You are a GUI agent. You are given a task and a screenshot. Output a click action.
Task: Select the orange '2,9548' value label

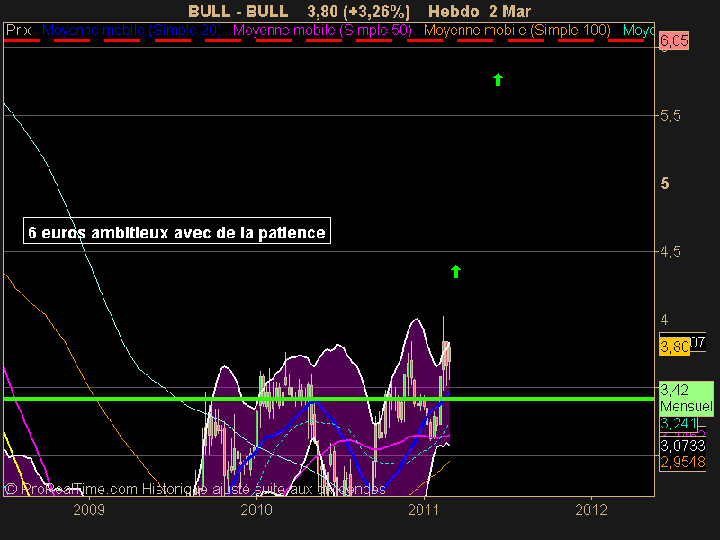pos(683,462)
